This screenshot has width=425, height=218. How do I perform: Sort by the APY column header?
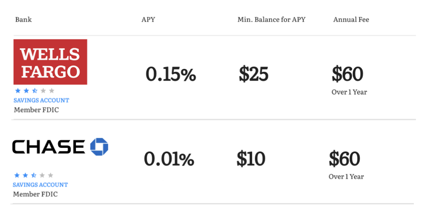pos(148,20)
